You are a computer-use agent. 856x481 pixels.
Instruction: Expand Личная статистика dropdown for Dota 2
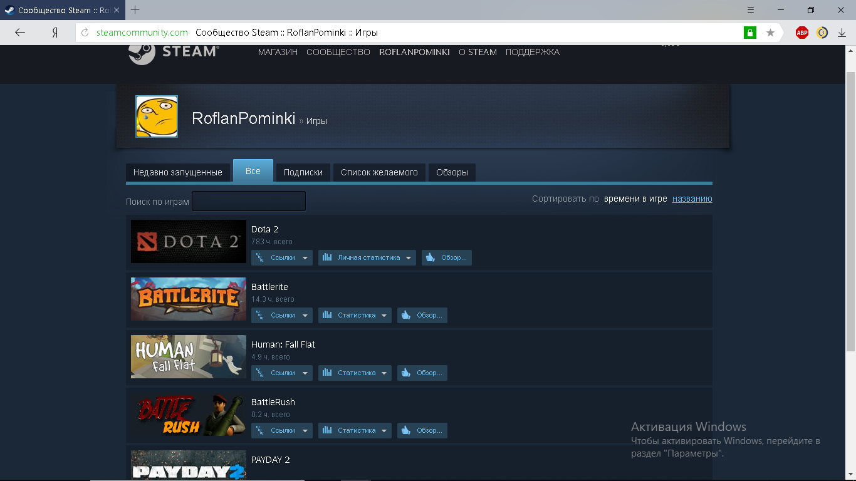tap(367, 257)
